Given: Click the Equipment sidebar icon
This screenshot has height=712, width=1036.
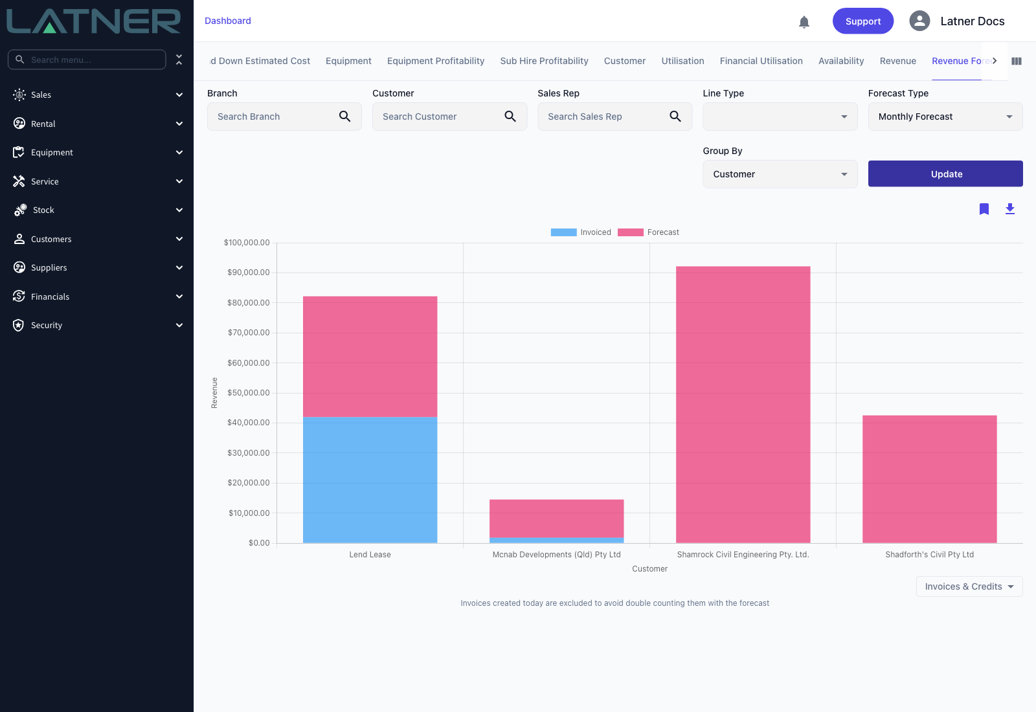Looking at the screenshot, I should [x=19, y=152].
